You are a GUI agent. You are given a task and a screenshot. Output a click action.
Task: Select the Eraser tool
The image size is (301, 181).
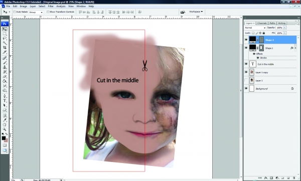5,76
